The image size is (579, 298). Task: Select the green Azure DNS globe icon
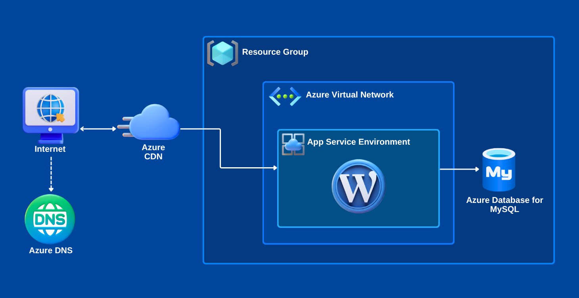coord(50,219)
